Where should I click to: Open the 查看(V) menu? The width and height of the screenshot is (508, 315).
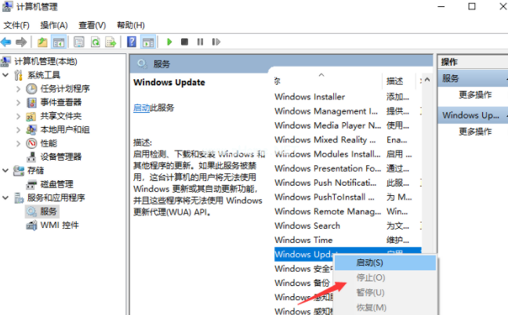(91, 25)
